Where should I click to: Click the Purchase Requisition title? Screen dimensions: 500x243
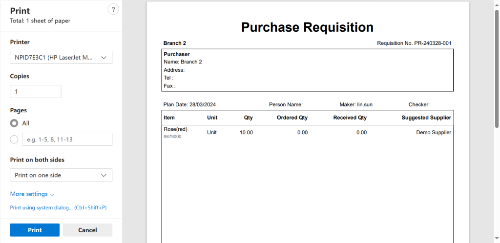[x=308, y=27]
